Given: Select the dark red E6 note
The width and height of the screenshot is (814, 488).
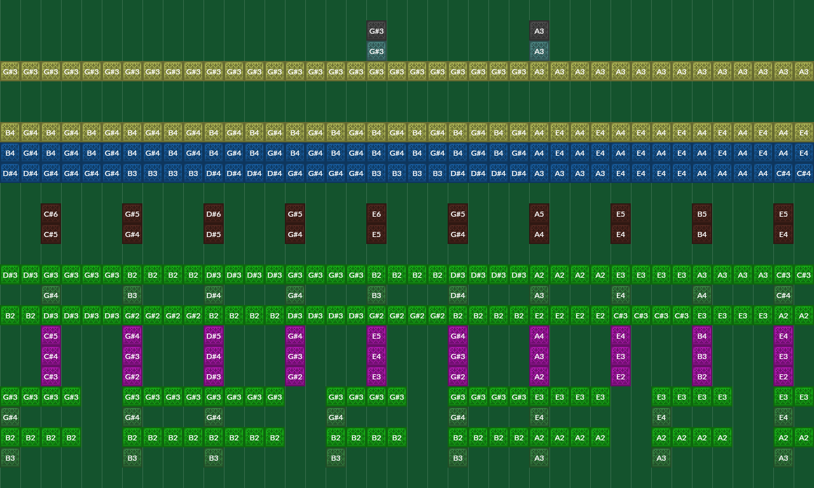Looking at the screenshot, I should tap(376, 214).
